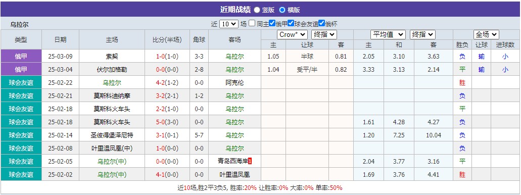Click the 5-0(3-0) score link

pos(167,122)
